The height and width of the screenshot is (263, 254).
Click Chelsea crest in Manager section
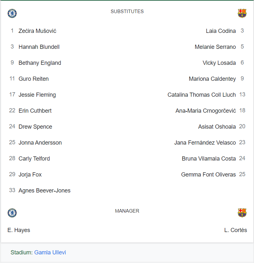[x=12, y=213]
